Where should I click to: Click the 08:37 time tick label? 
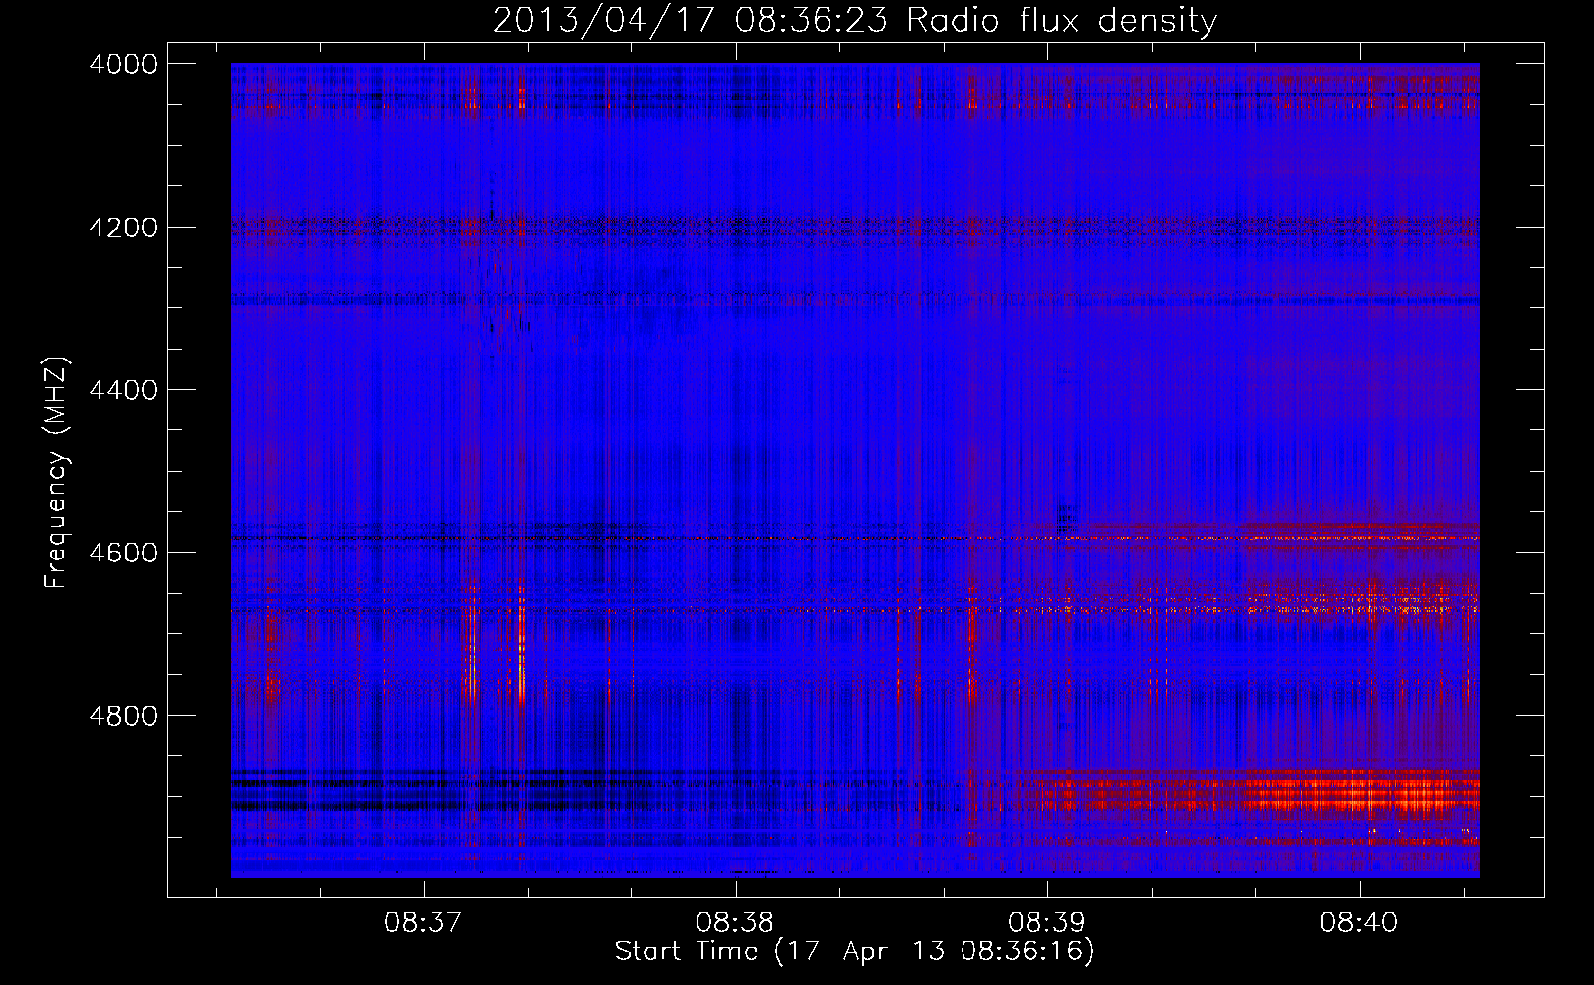click(423, 922)
